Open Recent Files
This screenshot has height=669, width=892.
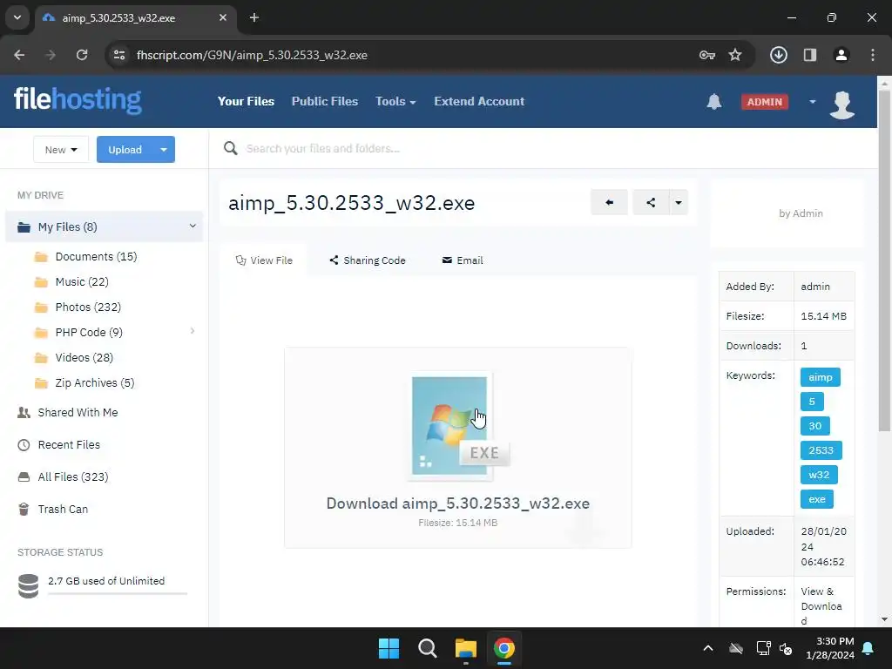[x=69, y=445]
